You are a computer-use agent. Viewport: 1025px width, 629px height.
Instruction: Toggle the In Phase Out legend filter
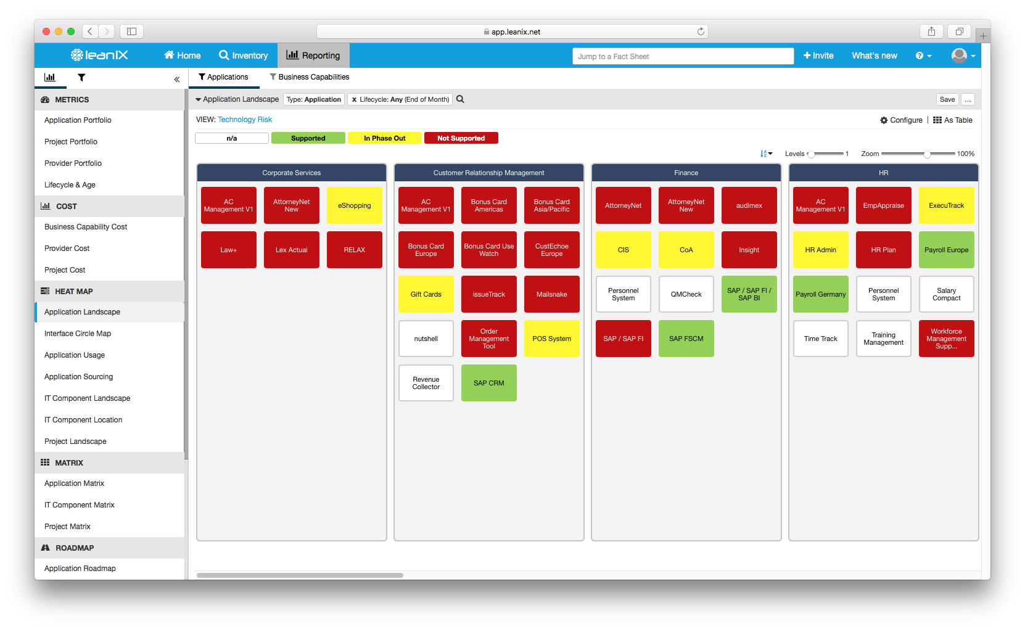pyautogui.click(x=384, y=138)
